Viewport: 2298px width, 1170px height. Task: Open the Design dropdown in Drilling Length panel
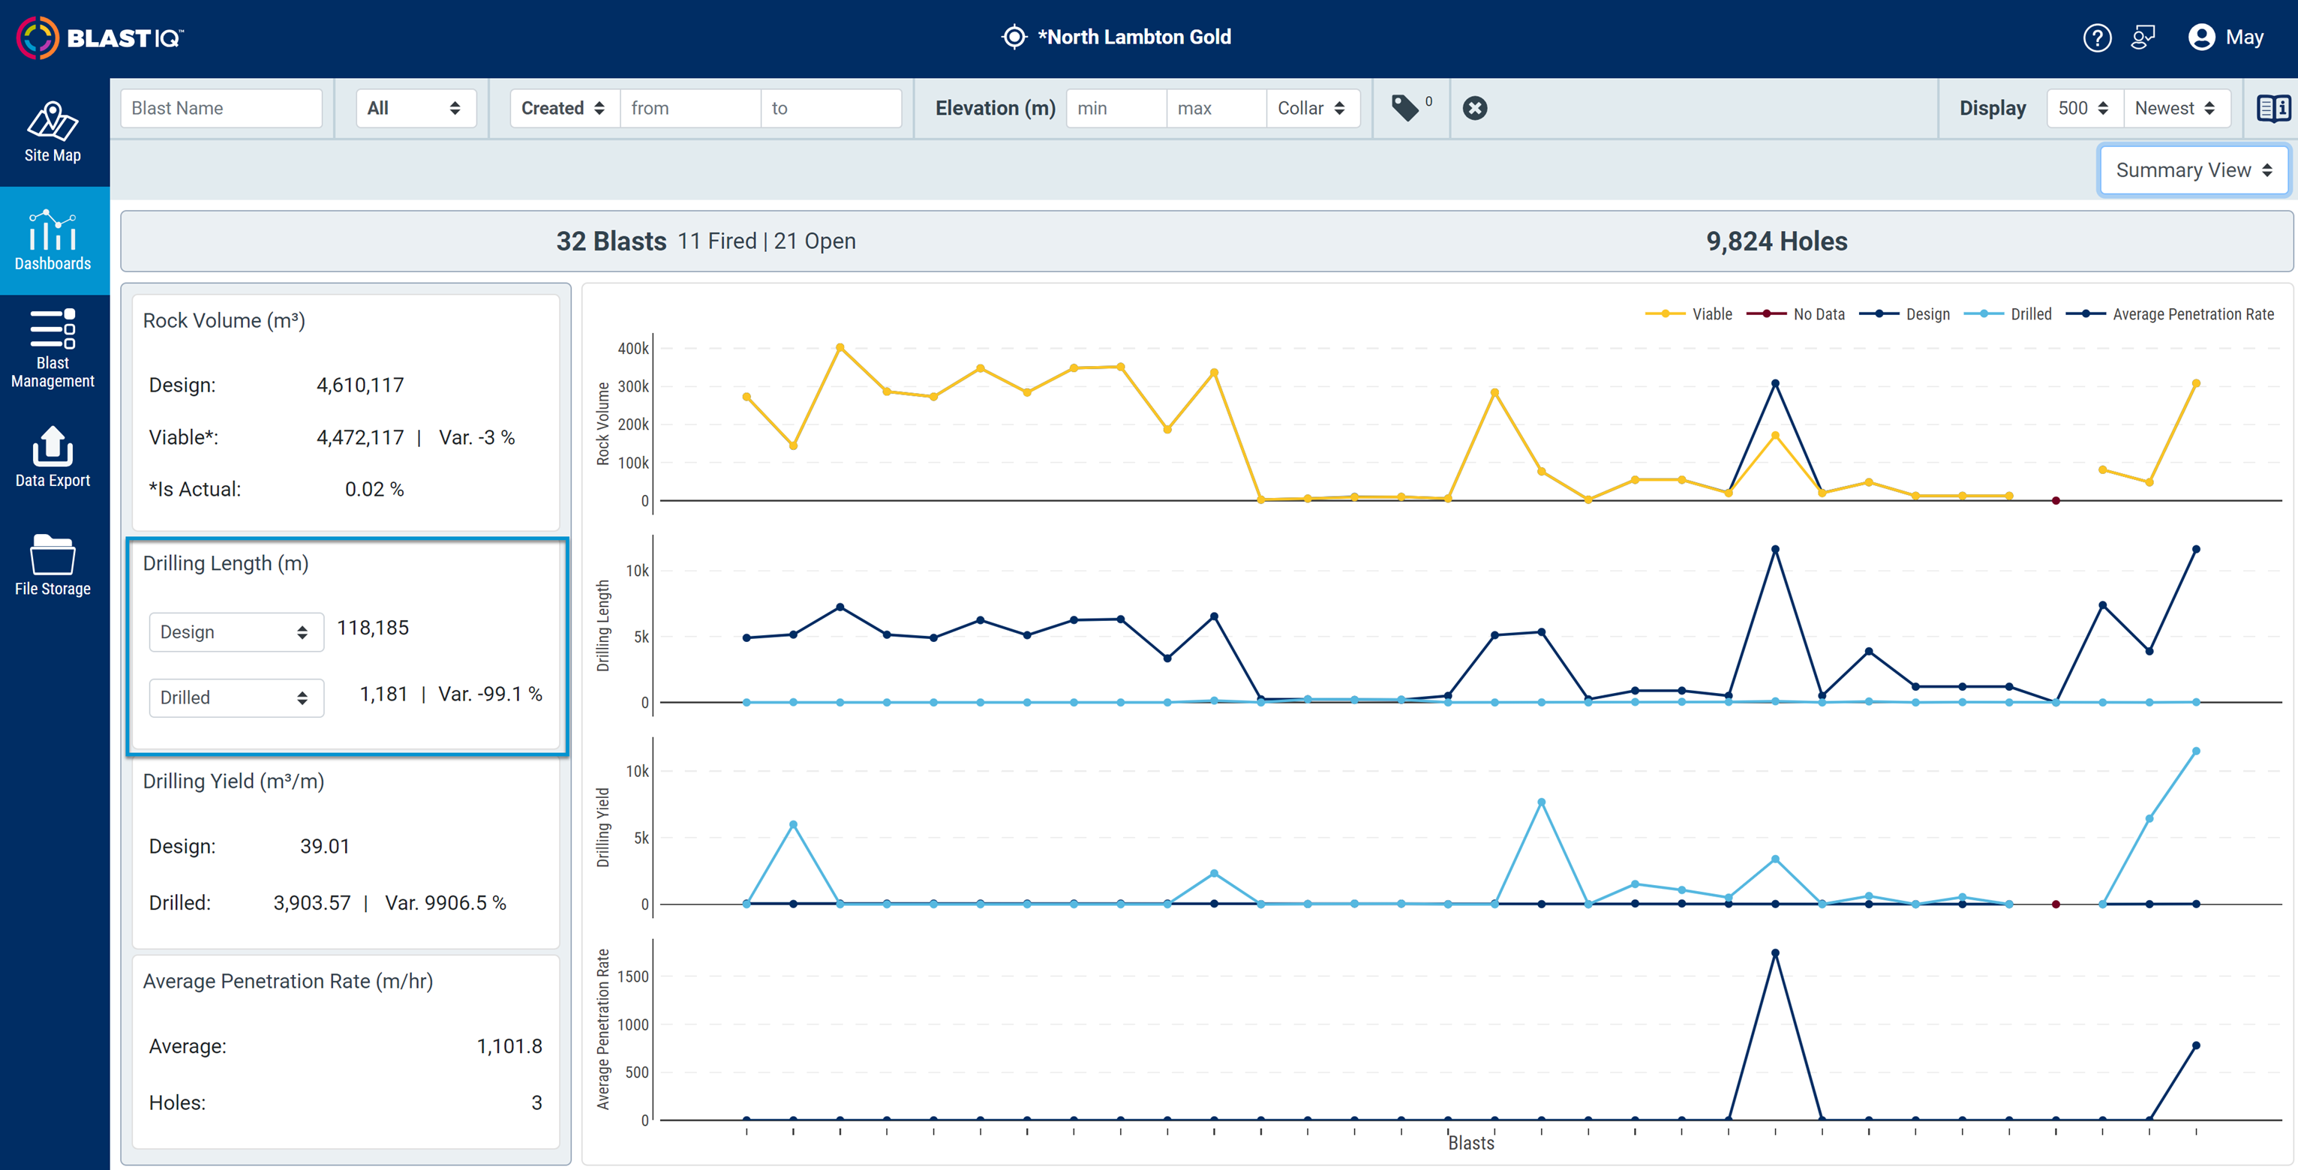click(236, 631)
